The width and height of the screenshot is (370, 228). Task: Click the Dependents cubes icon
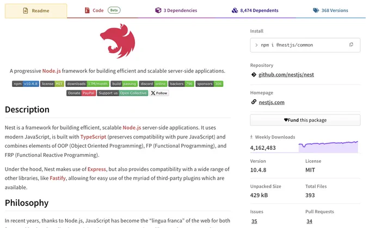[x=235, y=10]
